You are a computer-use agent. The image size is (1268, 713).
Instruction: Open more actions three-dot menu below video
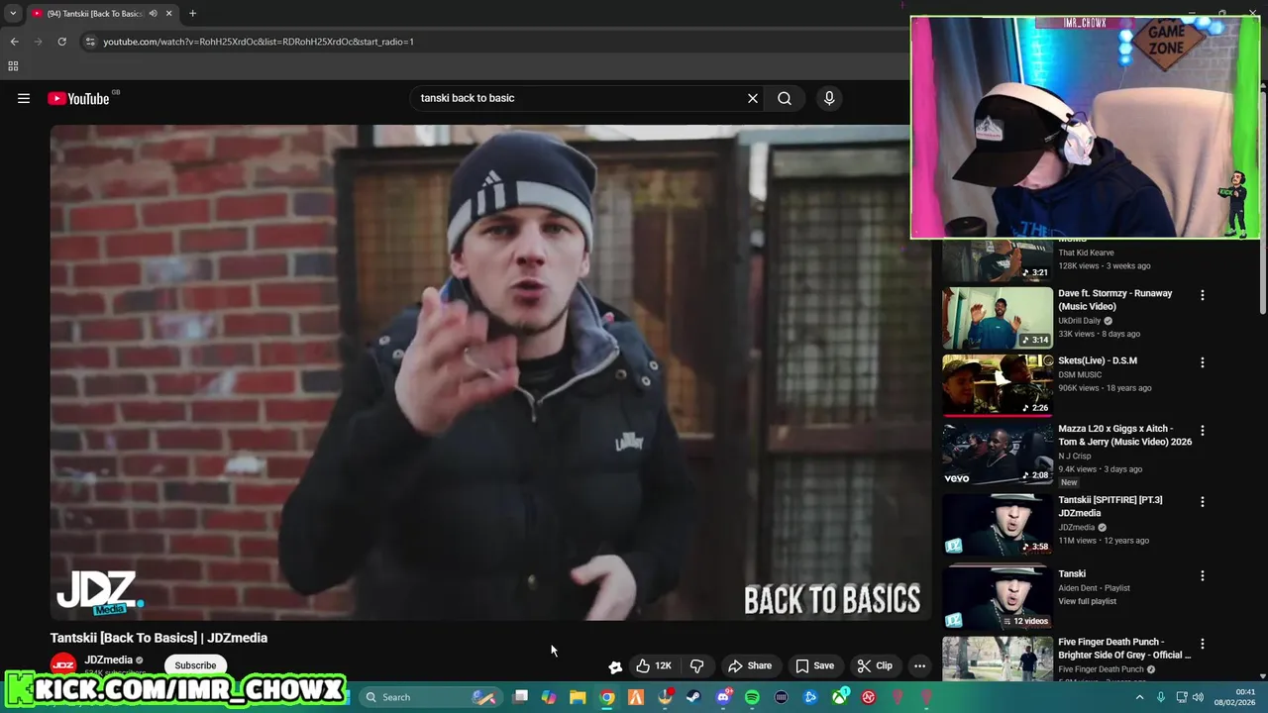pos(919,665)
